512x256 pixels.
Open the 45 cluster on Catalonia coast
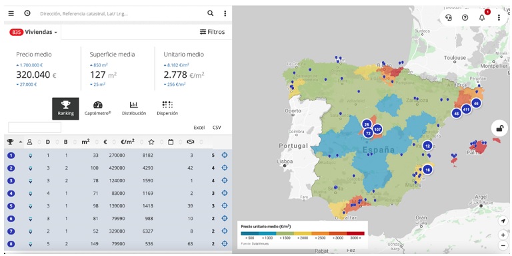pyautogui.click(x=457, y=114)
